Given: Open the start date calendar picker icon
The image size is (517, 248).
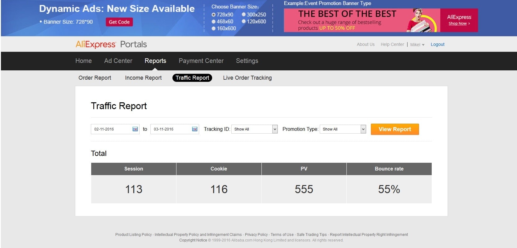Looking at the screenshot, I should point(135,129).
